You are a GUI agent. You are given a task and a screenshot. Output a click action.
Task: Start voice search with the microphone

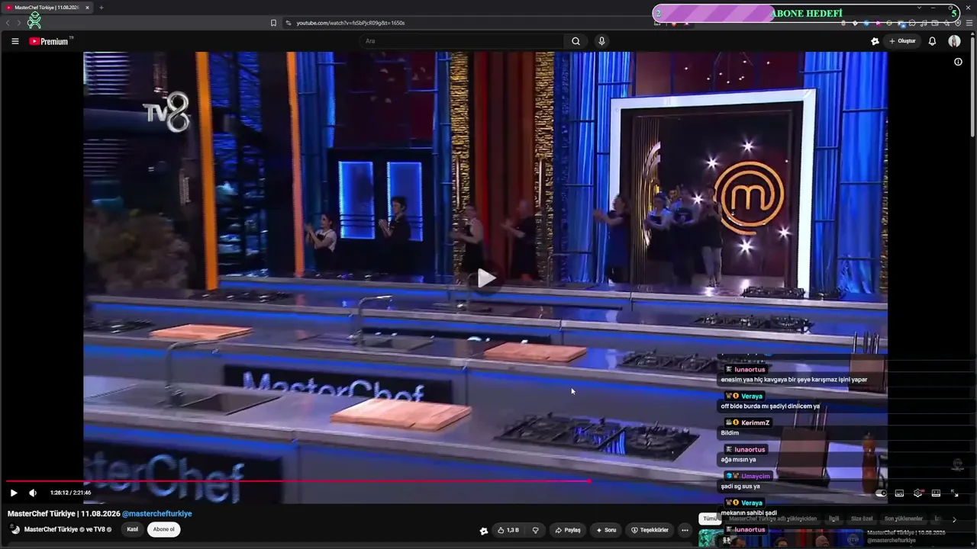click(x=601, y=41)
